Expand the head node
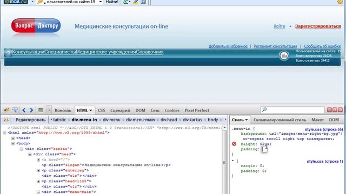346x194 pixels. tap(13, 138)
